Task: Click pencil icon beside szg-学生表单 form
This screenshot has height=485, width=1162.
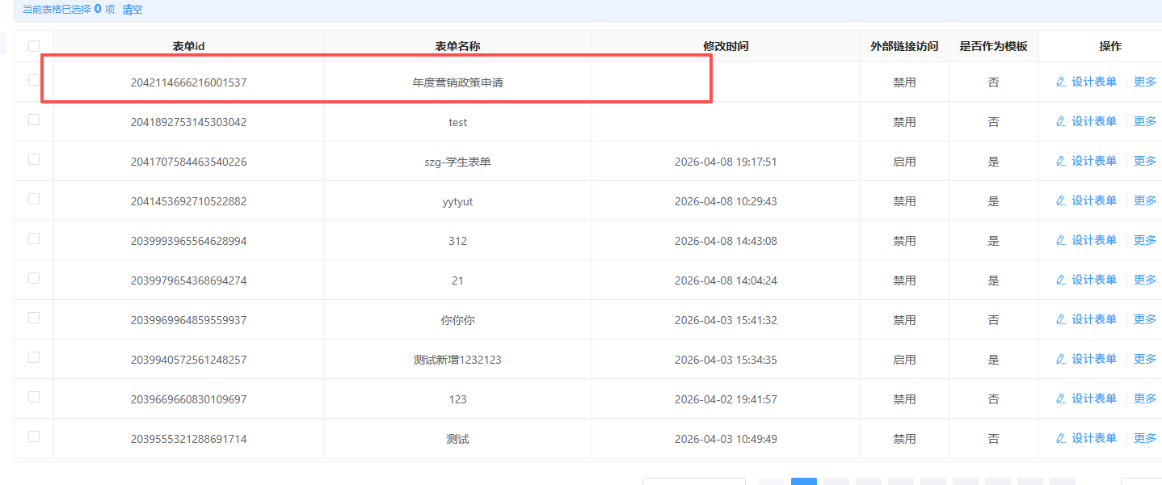Action: click(1061, 161)
